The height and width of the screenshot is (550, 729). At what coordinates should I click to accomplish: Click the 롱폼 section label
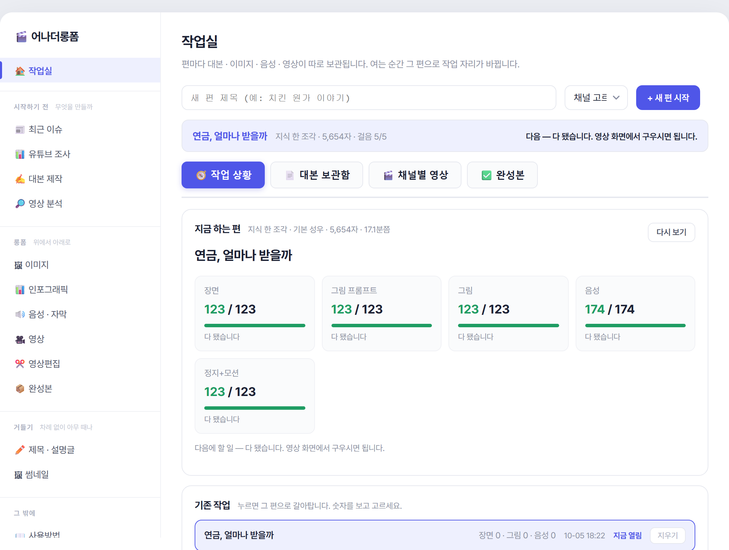click(x=20, y=242)
